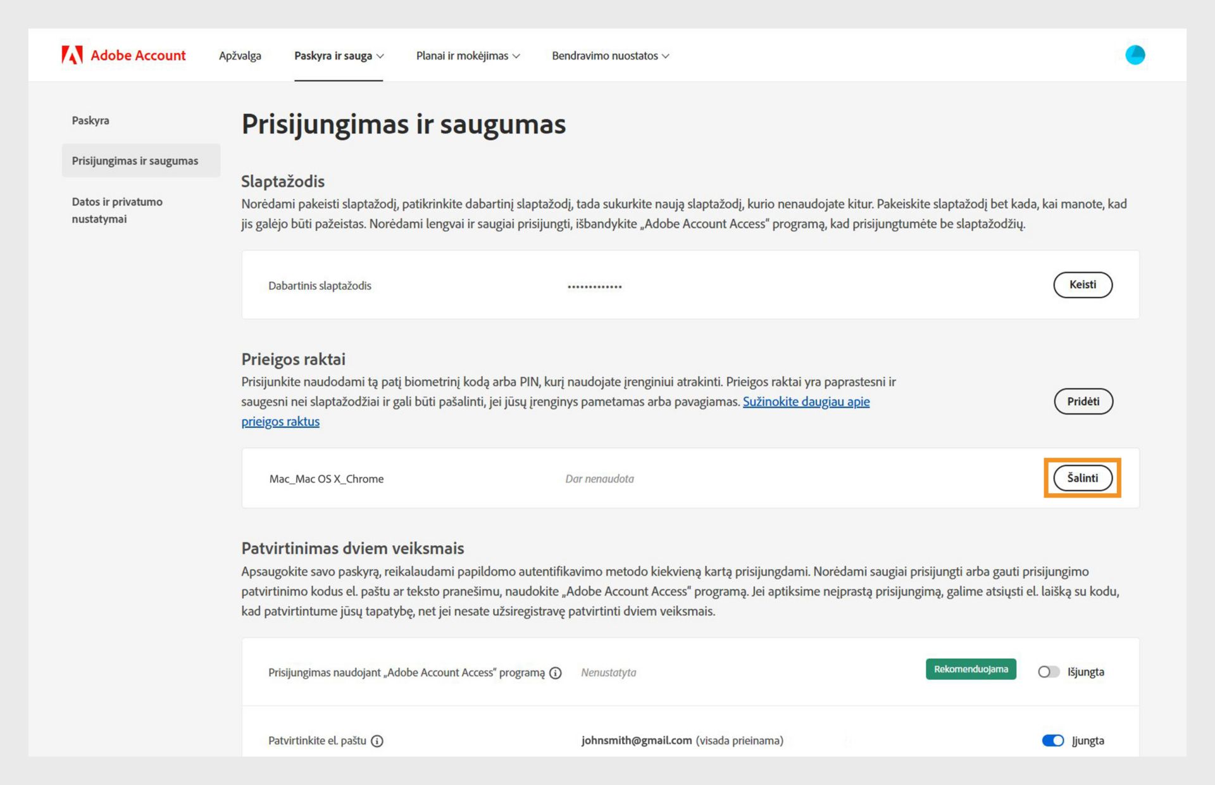The image size is (1215, 785).
Task: Click info icon next to Adobe Account Access
Action: point(556,673)
